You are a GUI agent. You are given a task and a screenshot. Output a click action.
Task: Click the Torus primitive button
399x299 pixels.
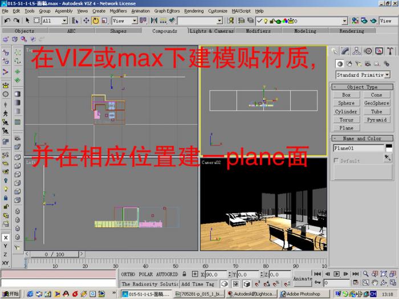347,120
